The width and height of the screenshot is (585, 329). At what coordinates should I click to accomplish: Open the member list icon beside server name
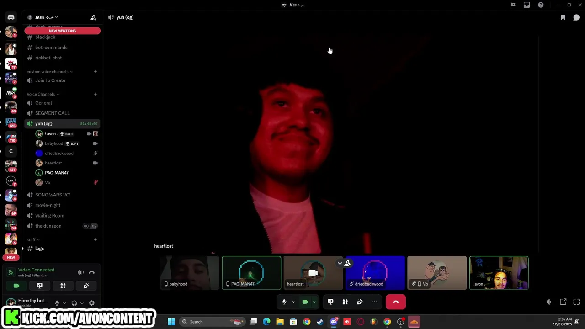pos(93,17)
